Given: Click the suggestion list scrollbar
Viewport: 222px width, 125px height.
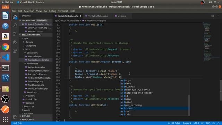Looking at the screenshot, I should (x=189, y=105).
